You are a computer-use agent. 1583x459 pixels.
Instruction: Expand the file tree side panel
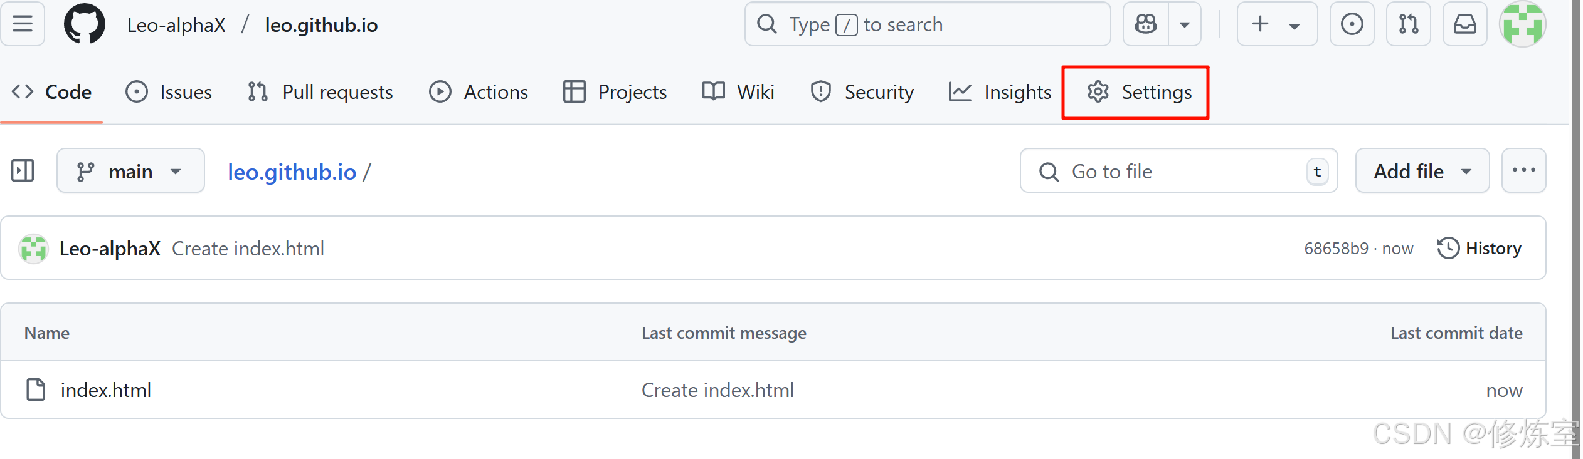pyautogui.click(x=23, y=170)
